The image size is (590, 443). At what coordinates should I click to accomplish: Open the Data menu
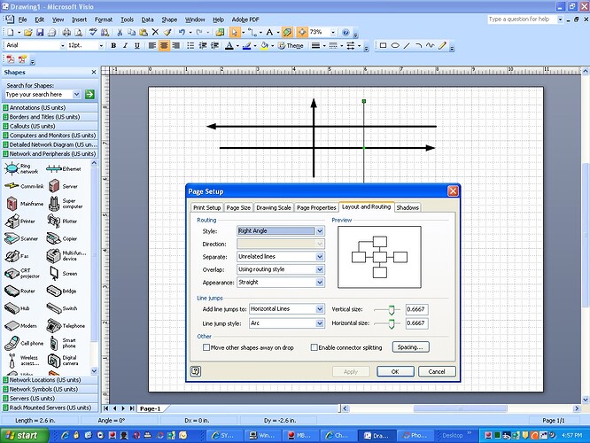pyautogui.click(x=147, y=19)
